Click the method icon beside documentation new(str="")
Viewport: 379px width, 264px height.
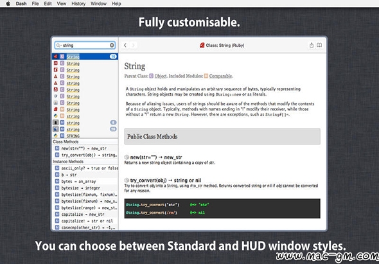pos(127,157)
